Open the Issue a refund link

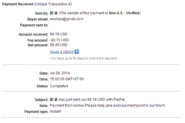click(61, 52)
